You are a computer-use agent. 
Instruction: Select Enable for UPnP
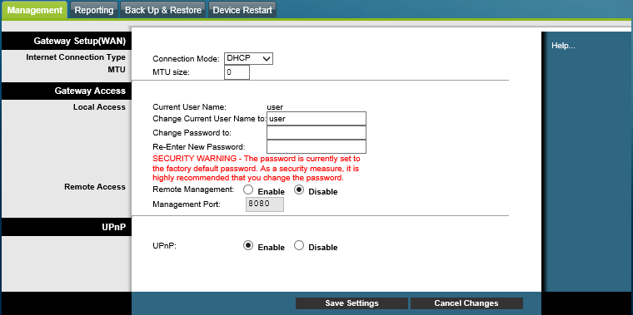point(248,245)
